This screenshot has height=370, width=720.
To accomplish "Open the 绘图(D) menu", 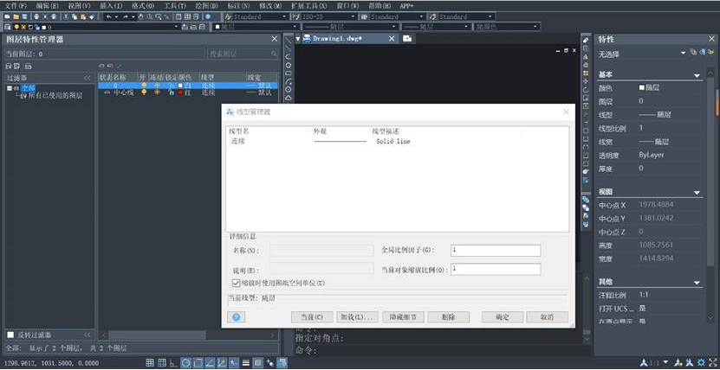I will click(x=206, y=6).
